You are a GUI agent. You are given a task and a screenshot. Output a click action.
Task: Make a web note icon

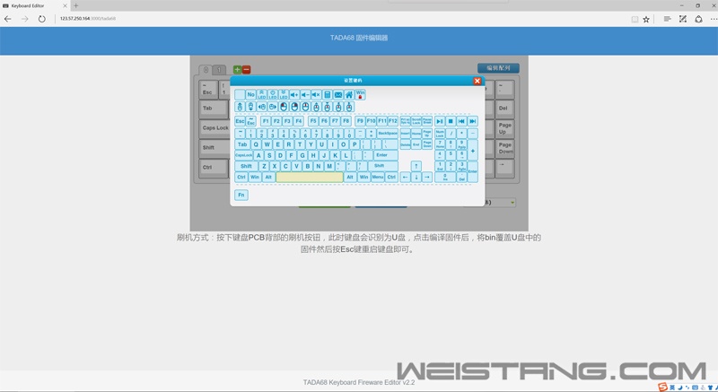point(683,19)
